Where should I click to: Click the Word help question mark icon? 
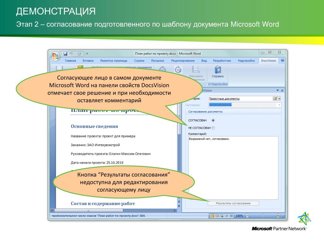point(283,60)
